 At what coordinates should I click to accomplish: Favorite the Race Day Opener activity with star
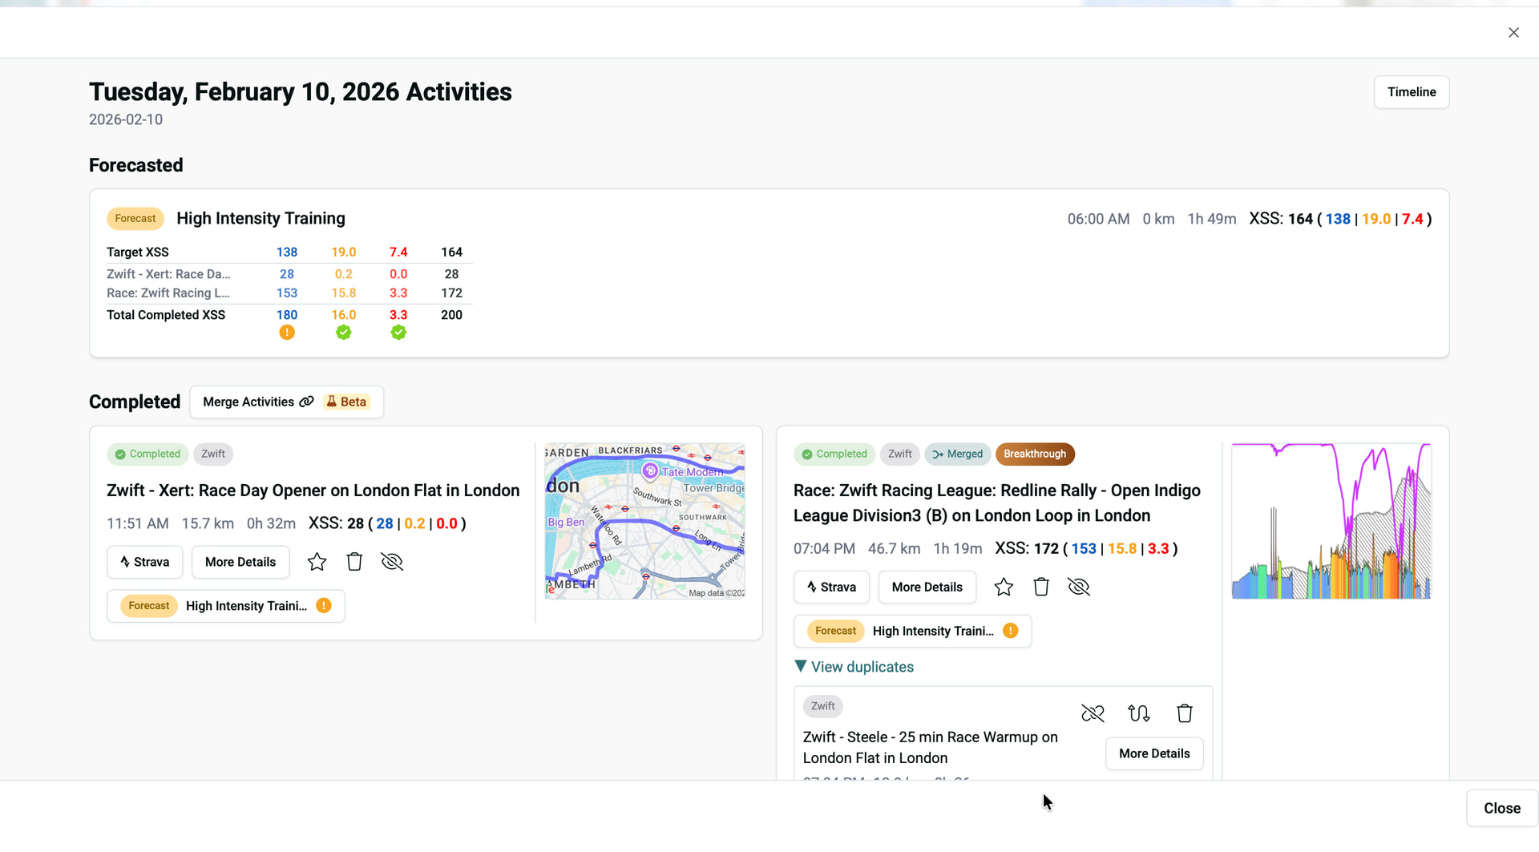click(x=317, y=562)
